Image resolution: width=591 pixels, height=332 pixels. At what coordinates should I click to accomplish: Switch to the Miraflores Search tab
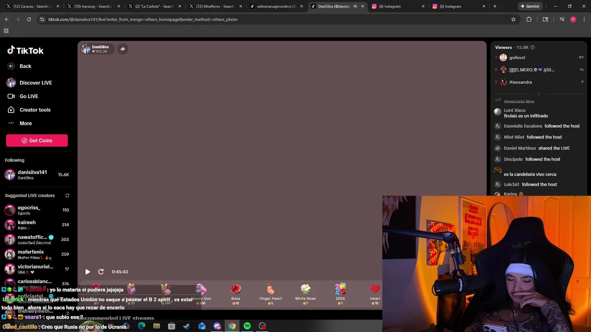(x=215, y=6)
